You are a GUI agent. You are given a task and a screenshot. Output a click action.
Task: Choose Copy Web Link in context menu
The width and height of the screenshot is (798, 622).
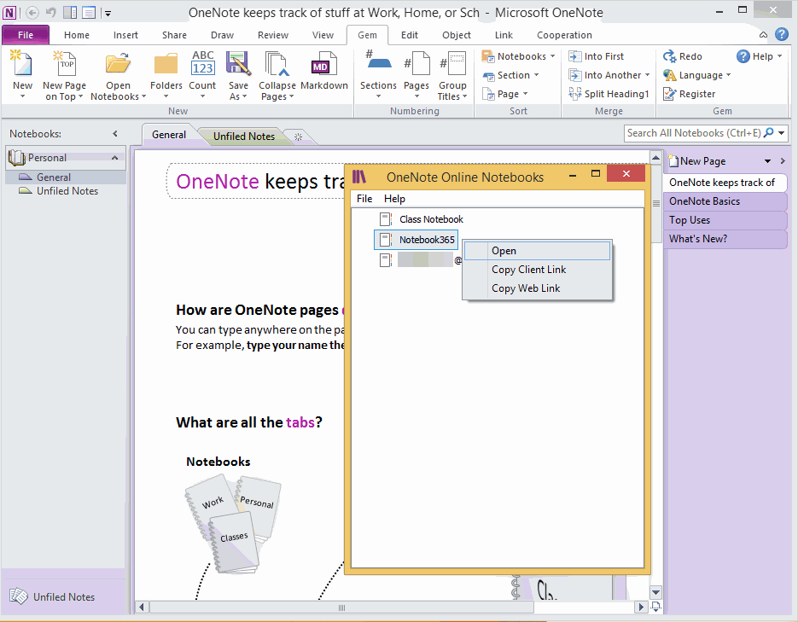tap(537, 288)
